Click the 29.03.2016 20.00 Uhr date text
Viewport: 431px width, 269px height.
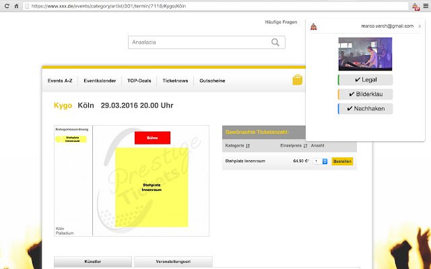point(137,106)
